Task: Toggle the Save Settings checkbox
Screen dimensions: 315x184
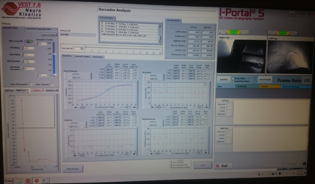Action: tap(171, 162)
